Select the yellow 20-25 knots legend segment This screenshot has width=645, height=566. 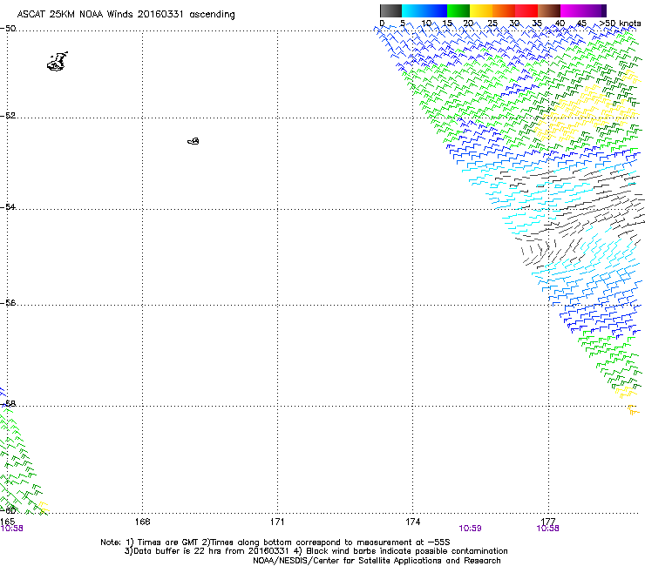point(480,10)
